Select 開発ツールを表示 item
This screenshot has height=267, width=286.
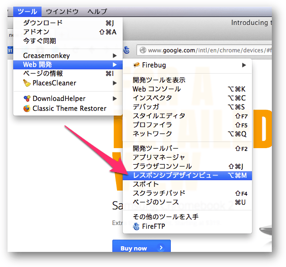(x=187, y=80)
